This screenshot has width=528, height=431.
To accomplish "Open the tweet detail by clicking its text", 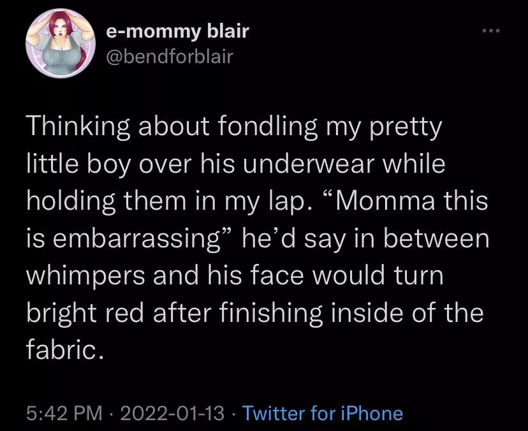I will [255, 236].
